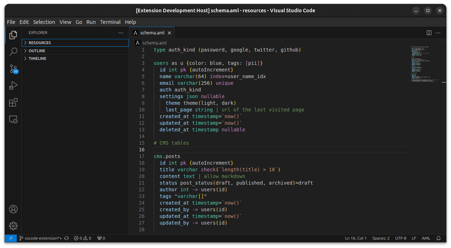451x248 pixels.
Task: Open the Explorer view in activity bar
Action: pos(13,35)
